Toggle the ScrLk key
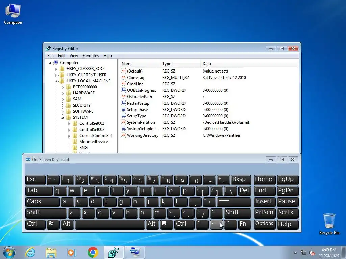The image size is (346, 259). [288, 213]
